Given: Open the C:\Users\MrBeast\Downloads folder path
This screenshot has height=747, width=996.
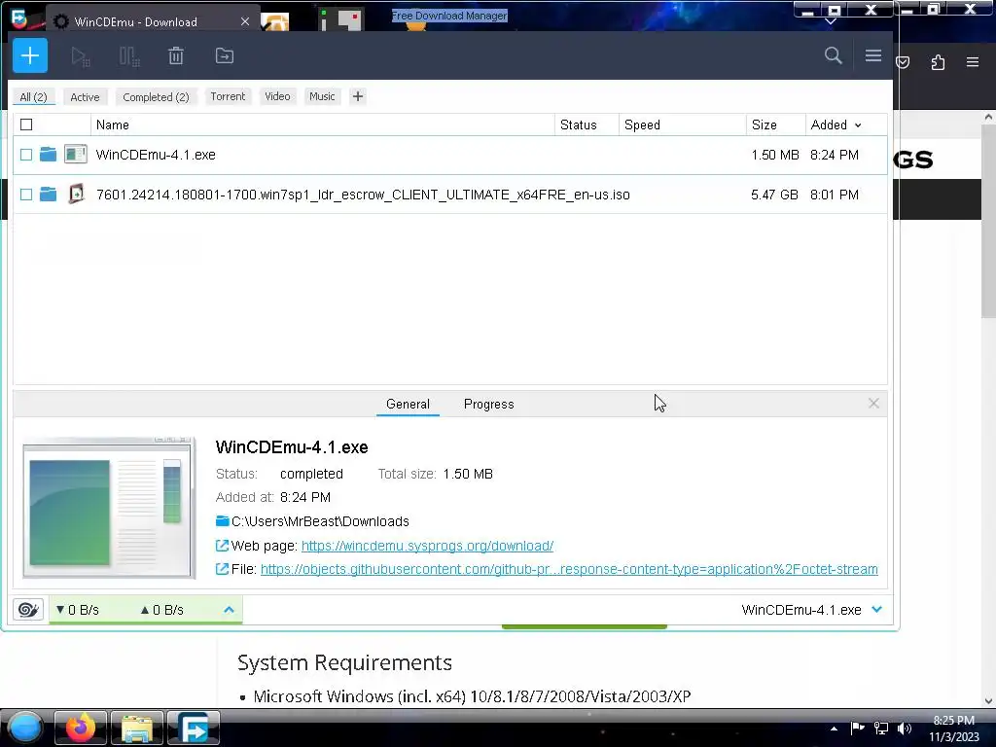Looking at the screenshot, I should tap(320, 521).
